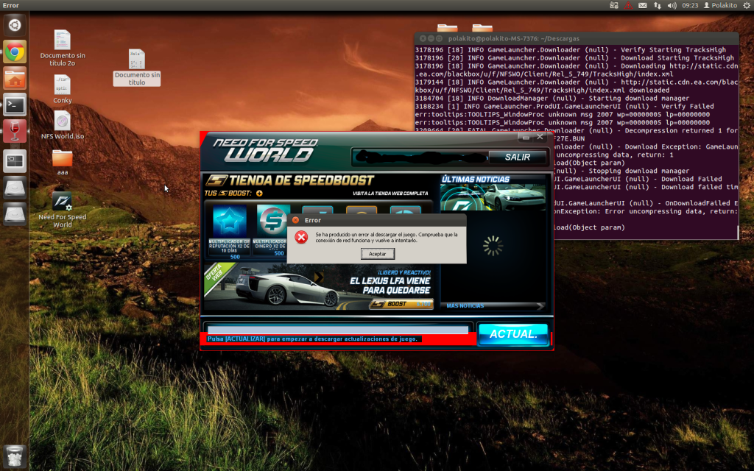
Task: Click the plus icon next to Tus Boost
Action: [x=259, y=194]
